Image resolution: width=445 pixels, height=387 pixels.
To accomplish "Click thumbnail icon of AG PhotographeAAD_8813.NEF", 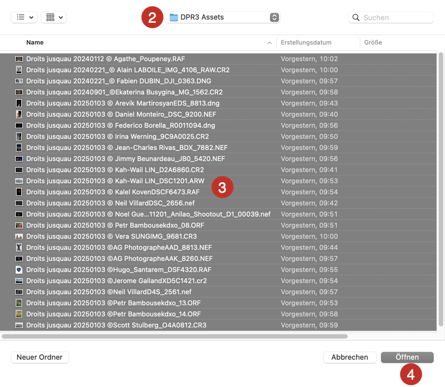I will tap(19, 248).
